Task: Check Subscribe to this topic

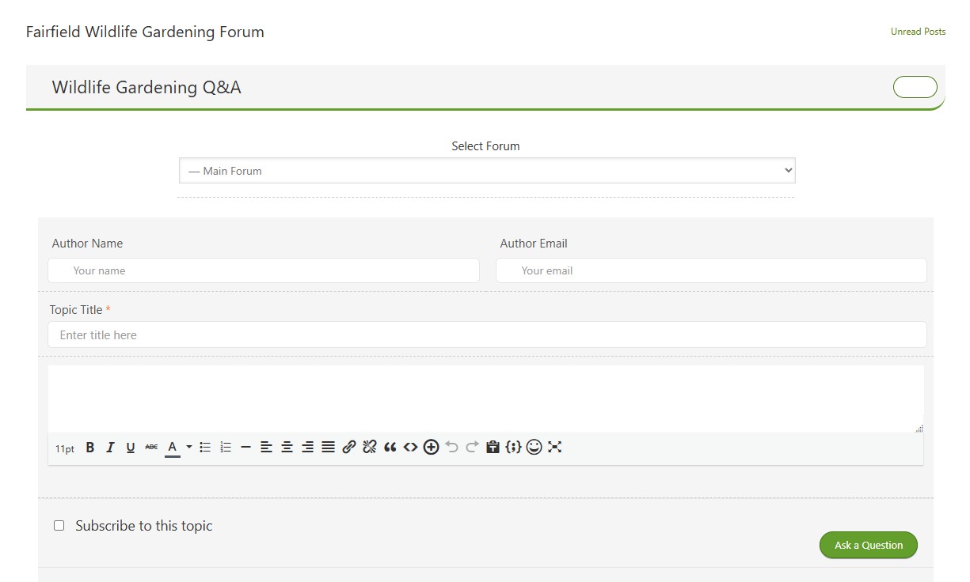Action: point(59,526)
